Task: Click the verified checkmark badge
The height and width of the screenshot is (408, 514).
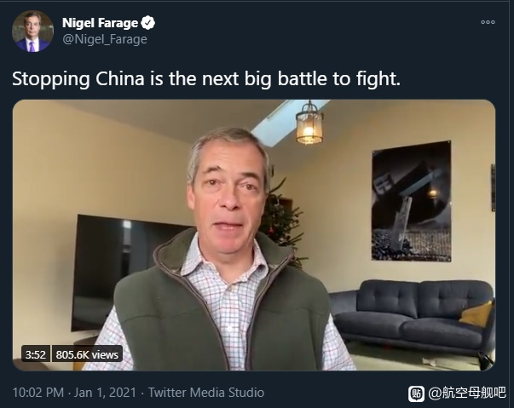Action: (147, 23)
